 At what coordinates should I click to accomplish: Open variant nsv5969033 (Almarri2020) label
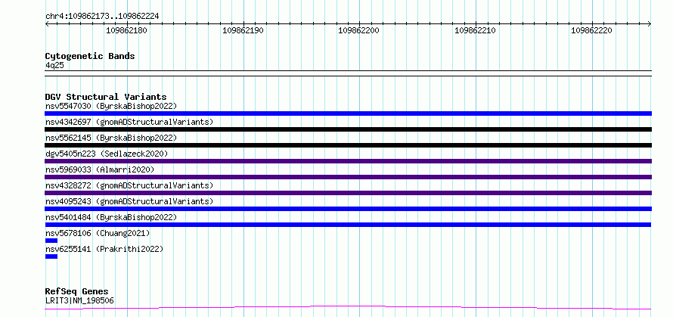coord(100,169)
